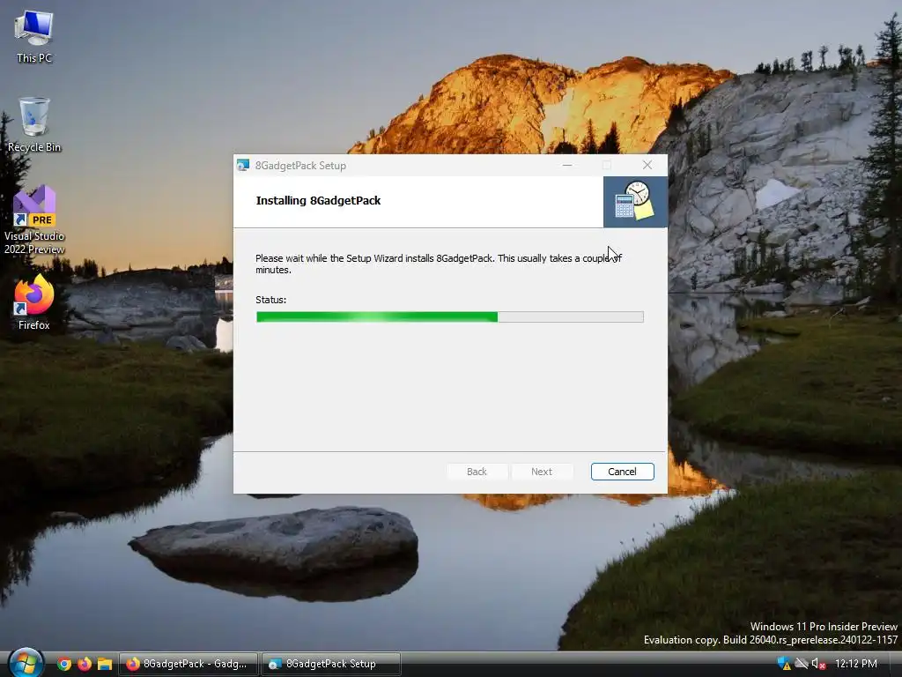Select the This PC desktop icon

(x=34, y=36)
